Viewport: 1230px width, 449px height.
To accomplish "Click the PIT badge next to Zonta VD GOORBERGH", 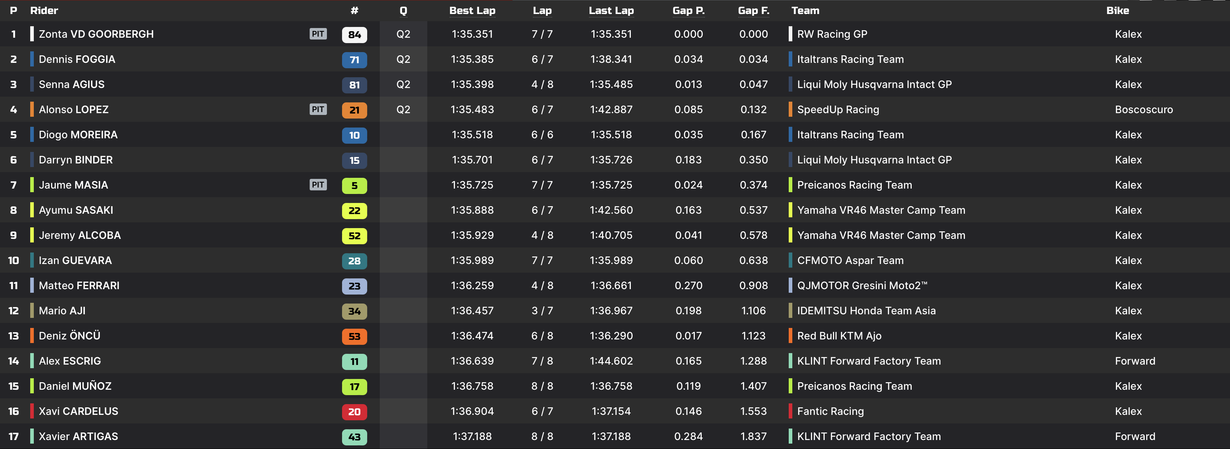I will click(x=318, y=34).
